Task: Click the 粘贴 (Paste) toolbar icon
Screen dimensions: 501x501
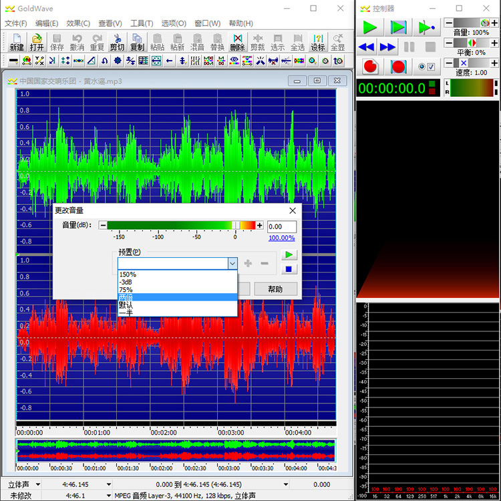Action: click(157, 42)
